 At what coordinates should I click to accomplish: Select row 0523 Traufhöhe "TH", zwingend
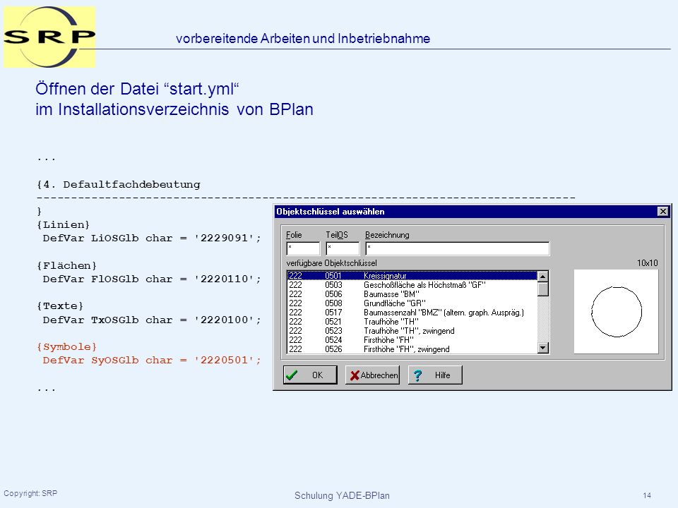pos(412,331)
